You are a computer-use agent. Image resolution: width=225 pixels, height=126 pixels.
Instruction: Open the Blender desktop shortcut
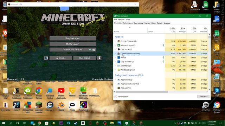click(x=61, y=106)
